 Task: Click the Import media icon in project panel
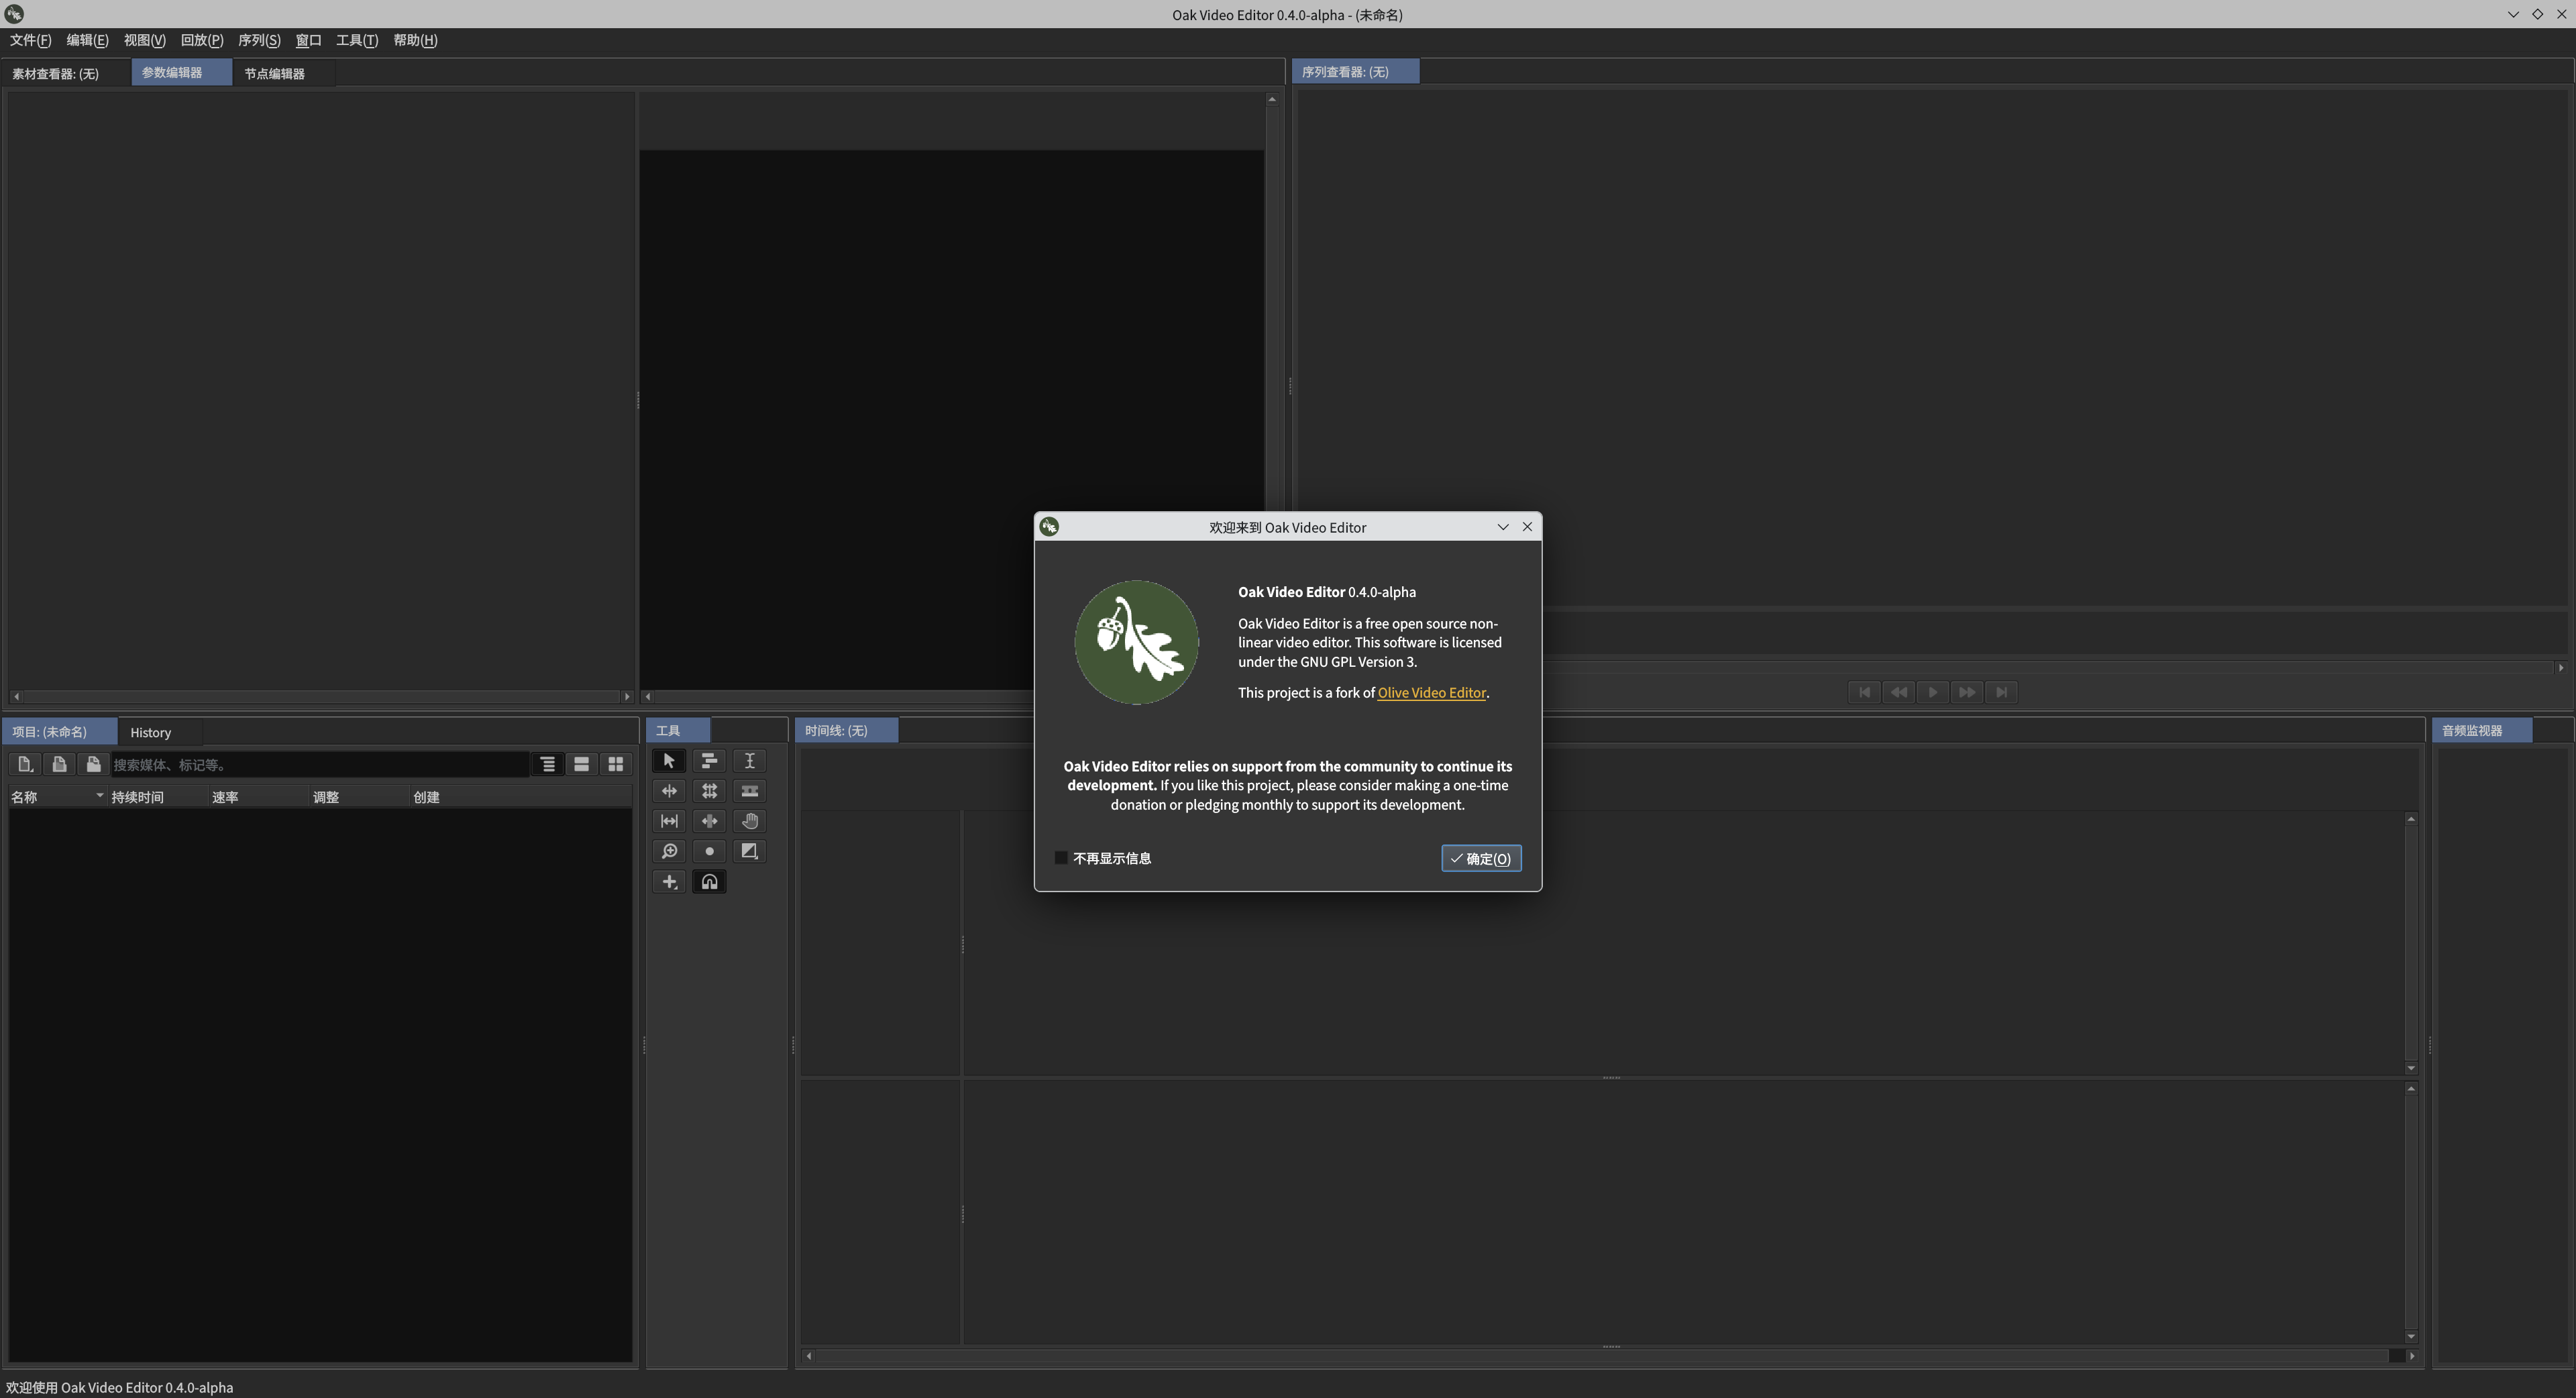[x=59, y=764]
